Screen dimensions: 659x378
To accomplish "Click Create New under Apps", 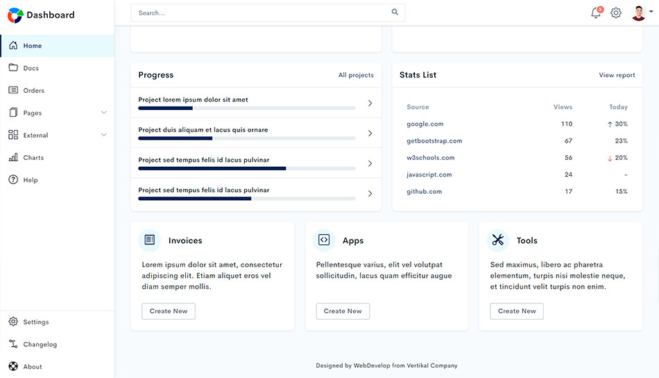I will click(x=343, y=311).
